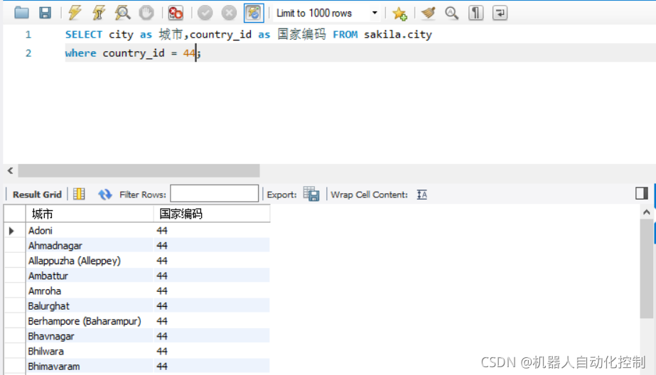Select the Bhimavaram city cell

click(x=90, y=366)
